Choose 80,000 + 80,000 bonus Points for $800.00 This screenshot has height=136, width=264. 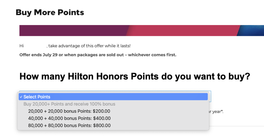pyautogui.click(x=69, y=126)
